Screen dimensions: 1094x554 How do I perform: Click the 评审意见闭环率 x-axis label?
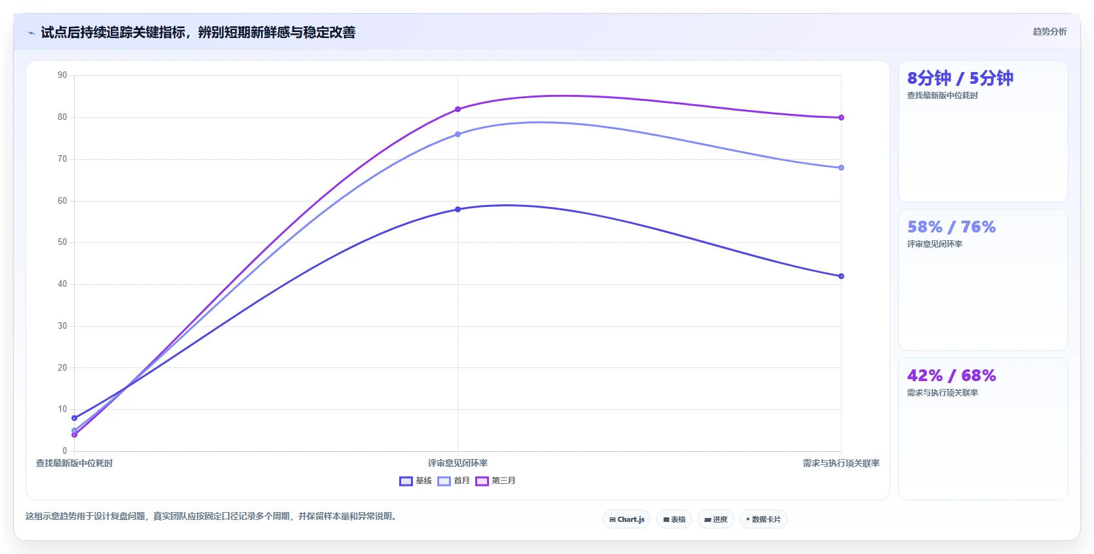pyautogui.click(x=458, y=463)
